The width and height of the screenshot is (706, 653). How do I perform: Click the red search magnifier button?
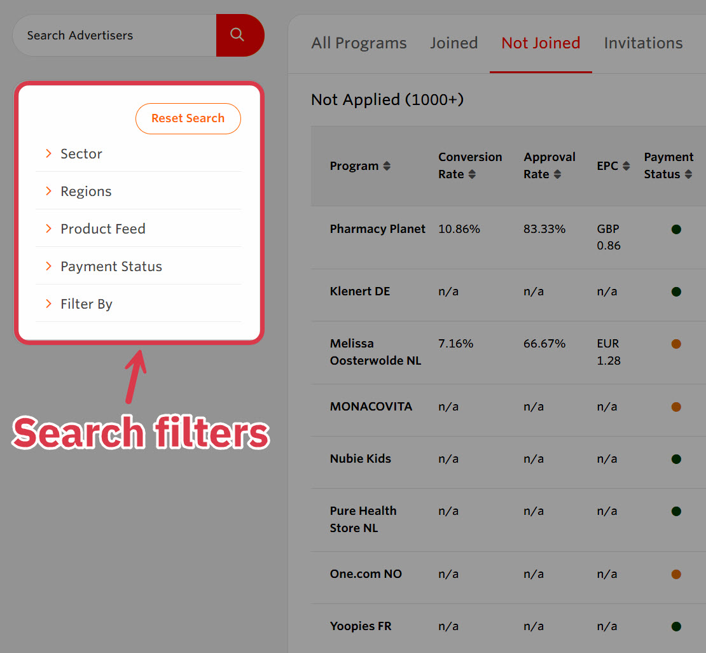pyautogui.click(x=239, y=35)
